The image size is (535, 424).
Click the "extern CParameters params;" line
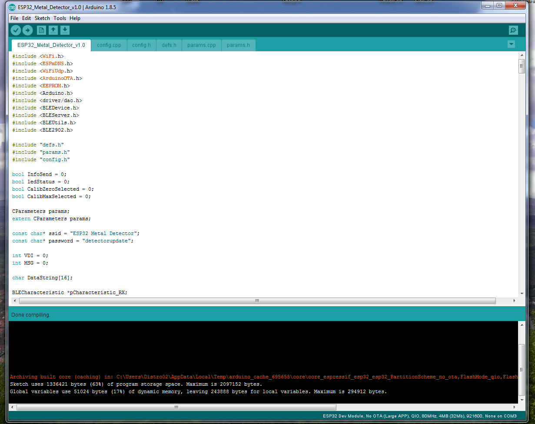point(52,219)
